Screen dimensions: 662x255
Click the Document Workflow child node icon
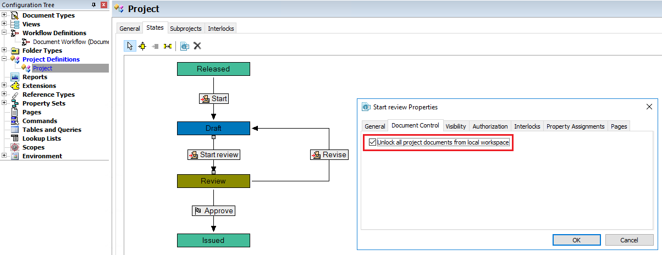pyautogui.click(x=26, y=42)
